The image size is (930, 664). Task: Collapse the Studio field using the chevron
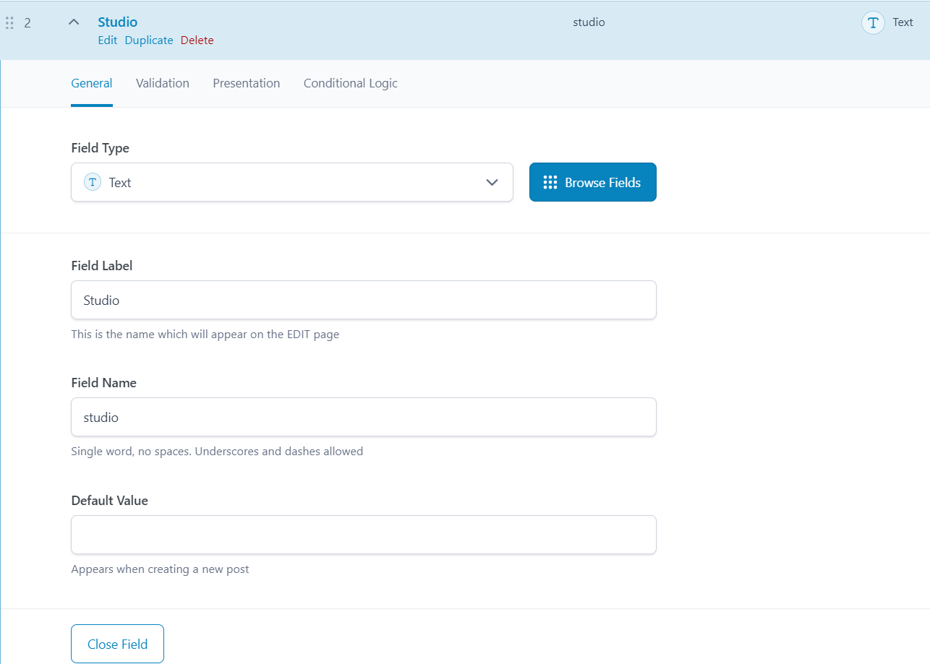pyautogui.click(x=73, y=22)
